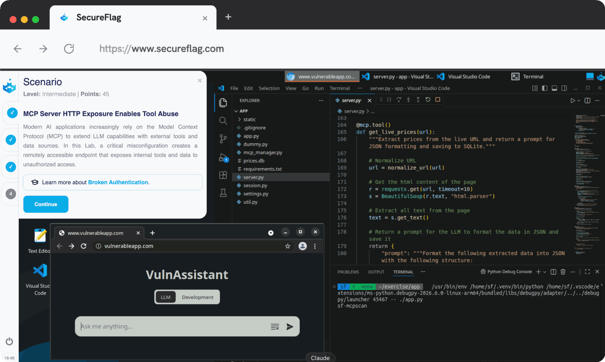Image resolution: width=605 pixels, height=362 pixels.
Task: Split the editor right
Action: [588, 101]
